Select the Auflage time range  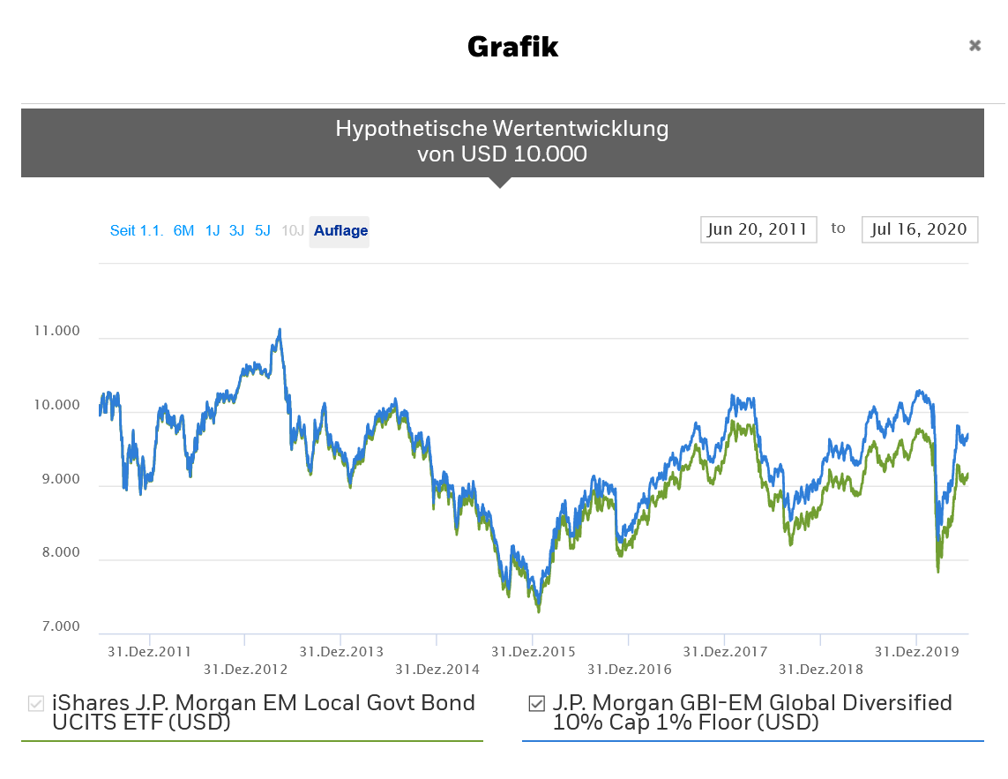pyautogui.click(x=340, y=231)
